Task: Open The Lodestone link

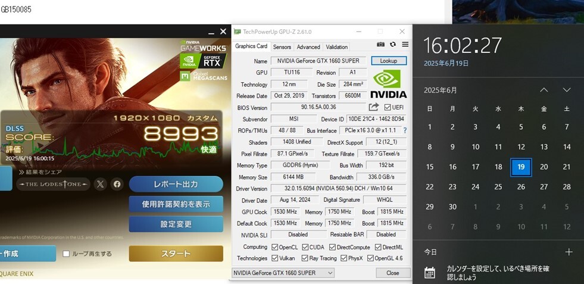Action: click(53, 184)
